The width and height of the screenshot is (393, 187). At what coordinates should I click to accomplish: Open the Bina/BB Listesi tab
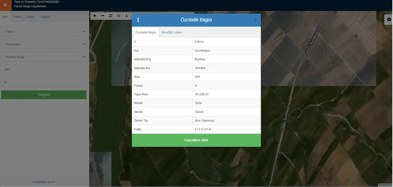172,32
